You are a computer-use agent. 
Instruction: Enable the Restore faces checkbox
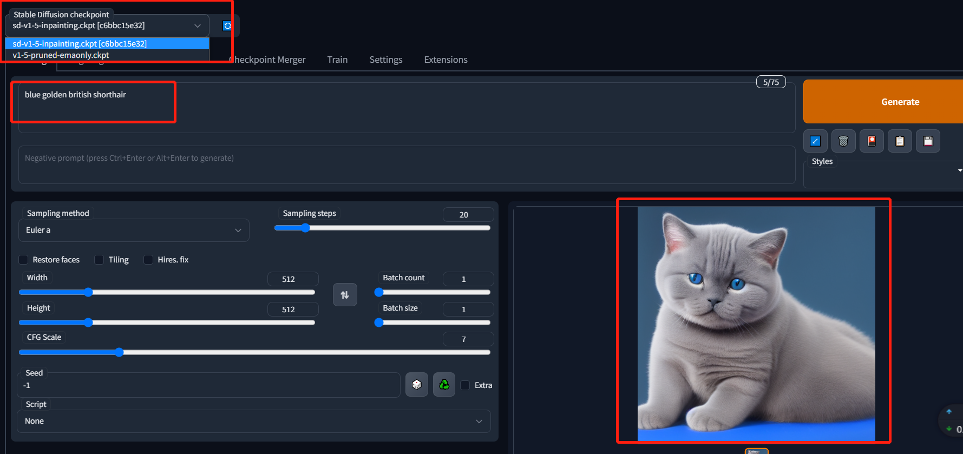coord(23,260)
